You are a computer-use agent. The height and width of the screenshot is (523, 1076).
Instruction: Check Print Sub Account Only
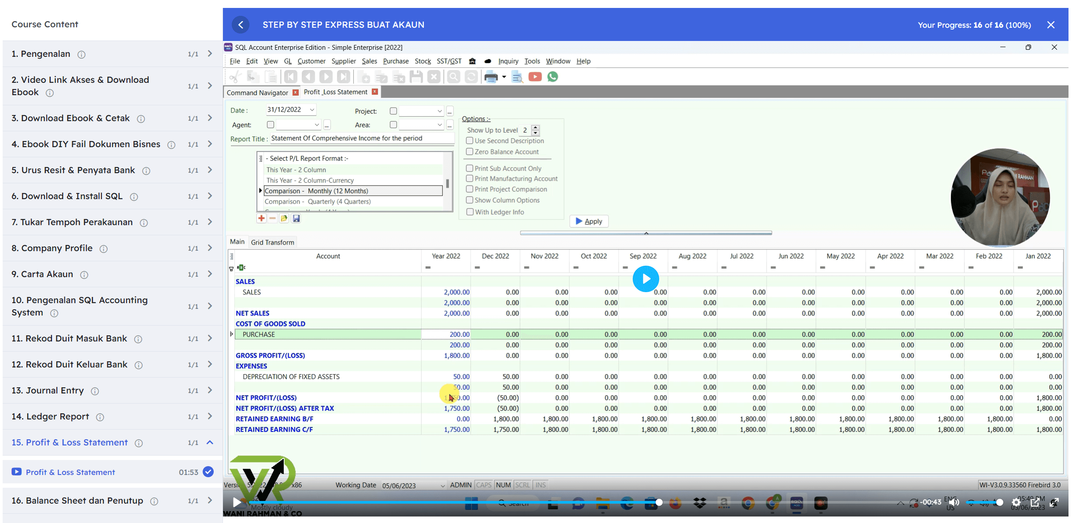click(x=470, y=168)
